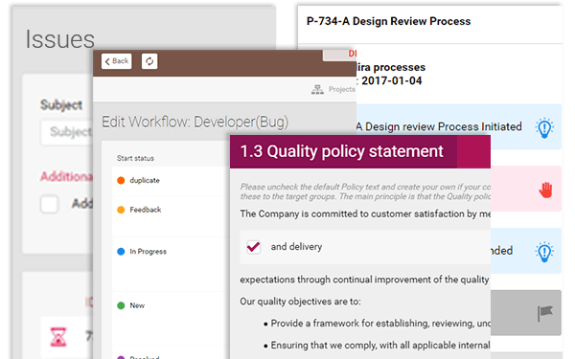Click the Issues page heading

pyautogui.click(x=59, y=39)
